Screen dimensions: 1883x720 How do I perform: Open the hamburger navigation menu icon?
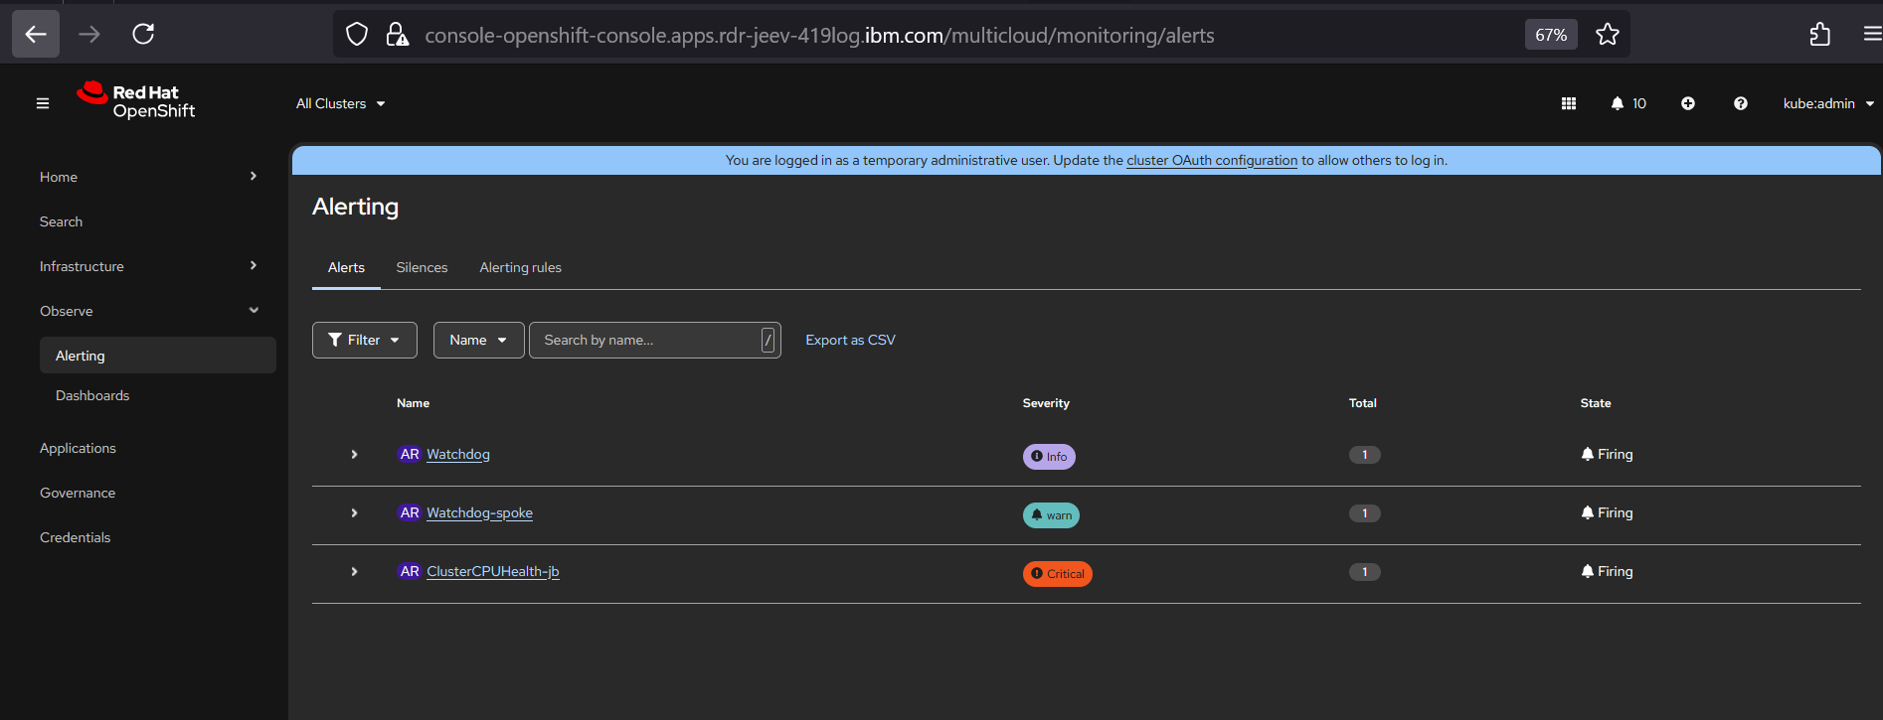pyautogui.click(x=43, y=103)
